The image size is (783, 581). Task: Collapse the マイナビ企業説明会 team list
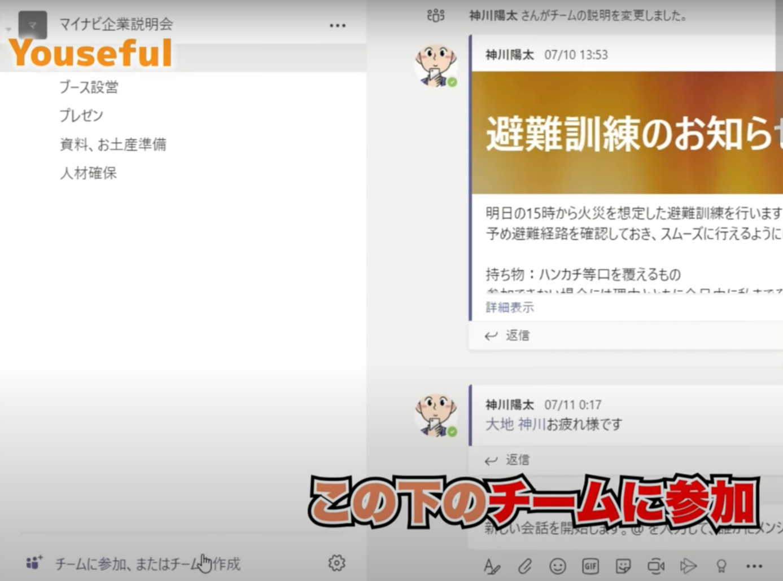(8, 29)
